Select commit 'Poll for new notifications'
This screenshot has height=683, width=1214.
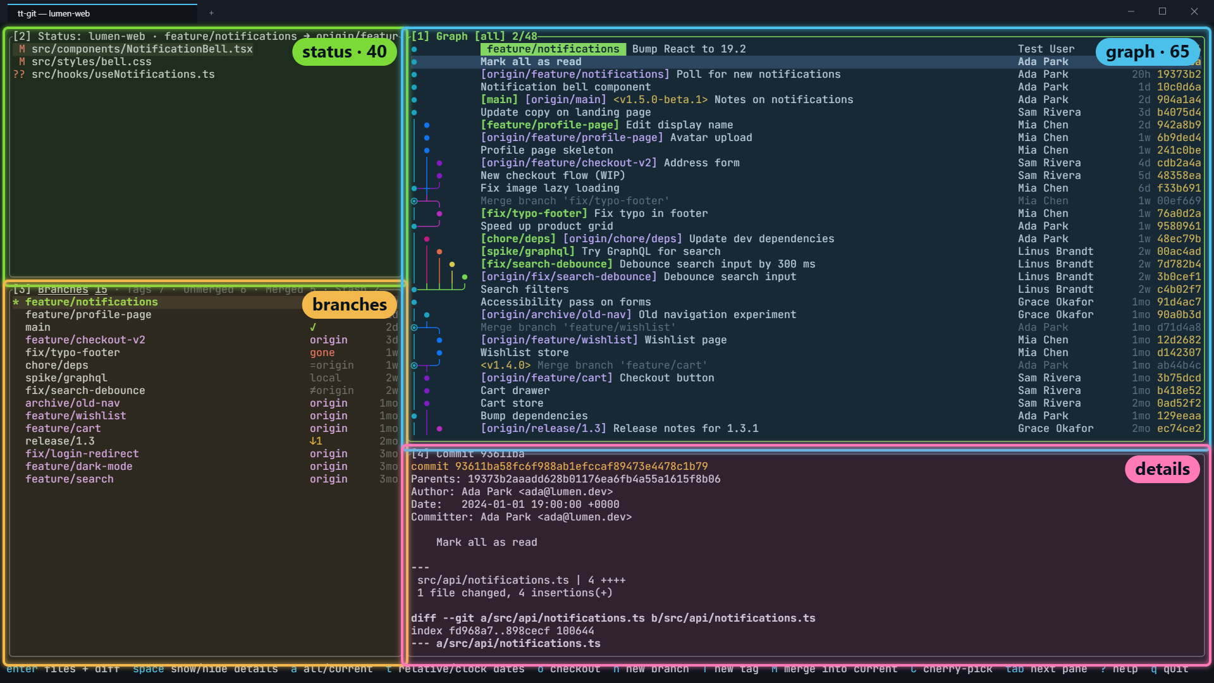point(806,74)
